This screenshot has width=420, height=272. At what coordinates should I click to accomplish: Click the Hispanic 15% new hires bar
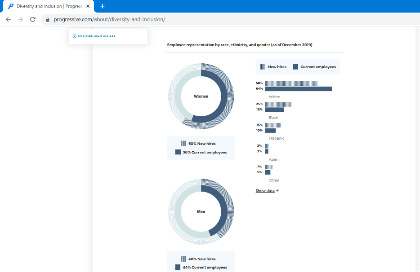coord(273,125)
